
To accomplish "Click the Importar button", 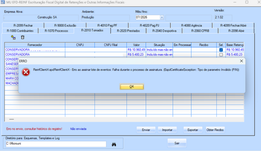I will 167,130.
